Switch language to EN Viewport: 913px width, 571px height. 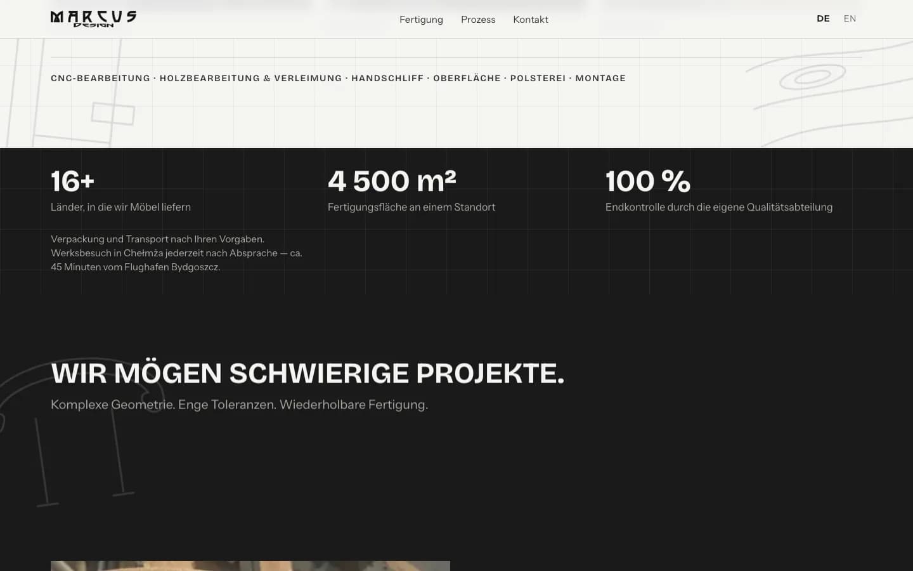(850, 19)
